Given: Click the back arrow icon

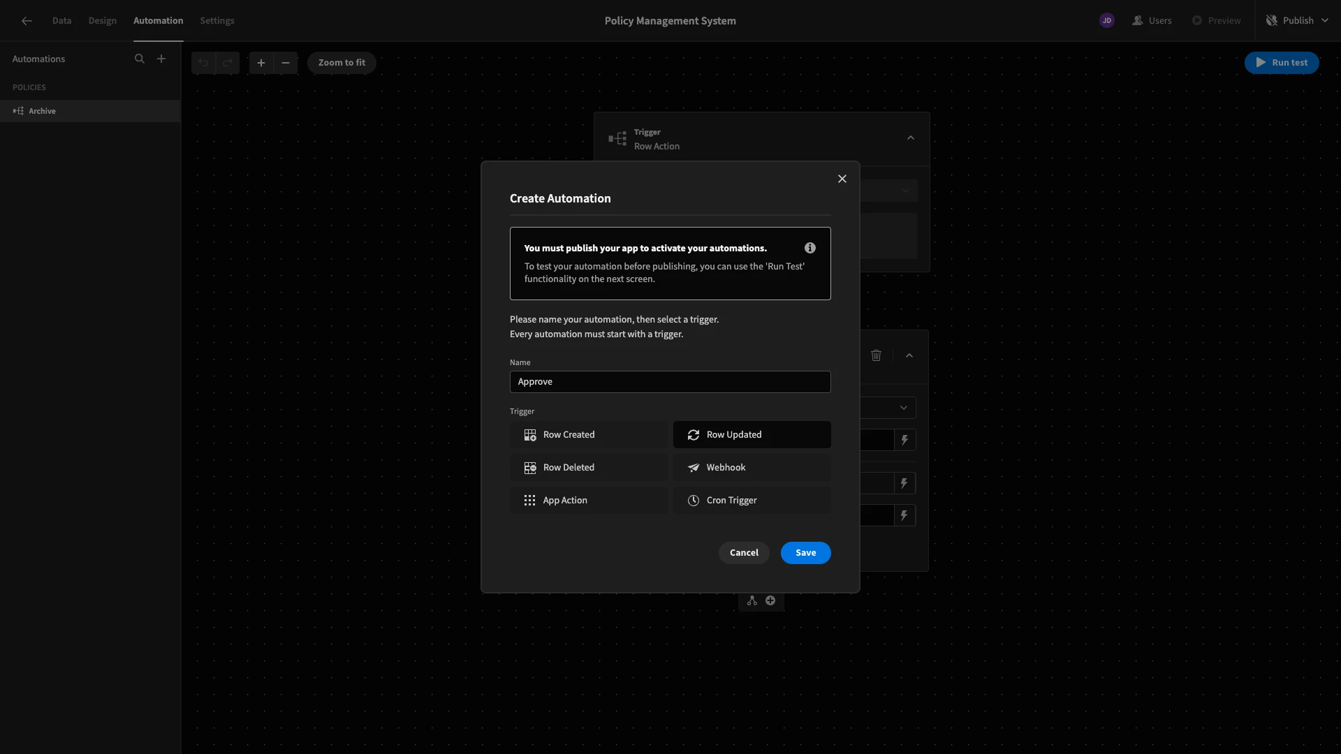Looking at the screenshot, I should (x=27, y=21).
